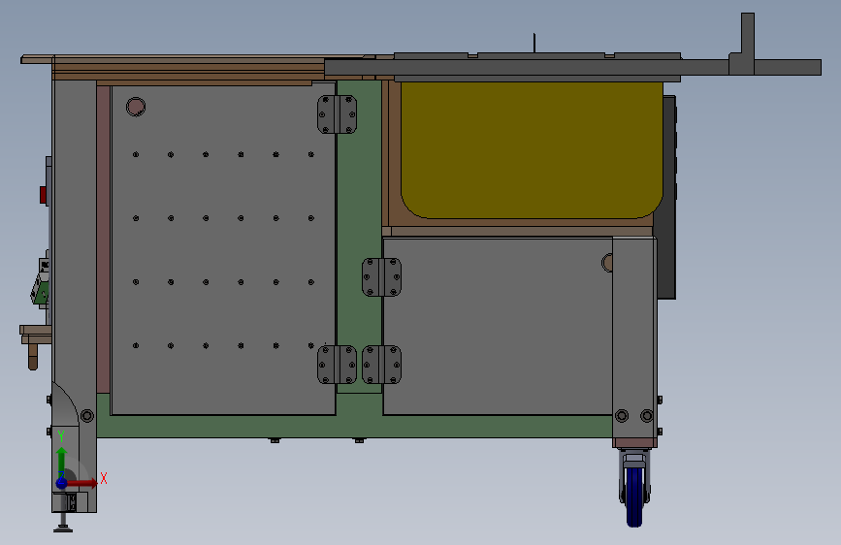Select the dark motor housing on the right side
Viewport: 841px width, 545px height.
666,199
